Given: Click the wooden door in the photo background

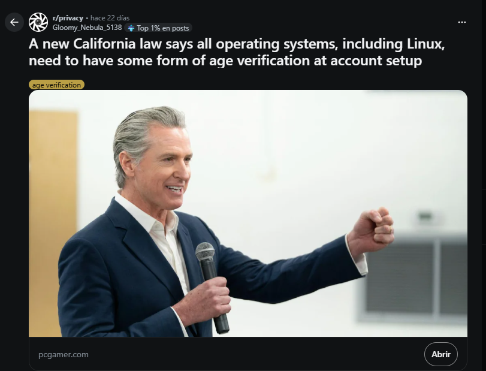Looking at the screenshot, I should tap(53, 223).
